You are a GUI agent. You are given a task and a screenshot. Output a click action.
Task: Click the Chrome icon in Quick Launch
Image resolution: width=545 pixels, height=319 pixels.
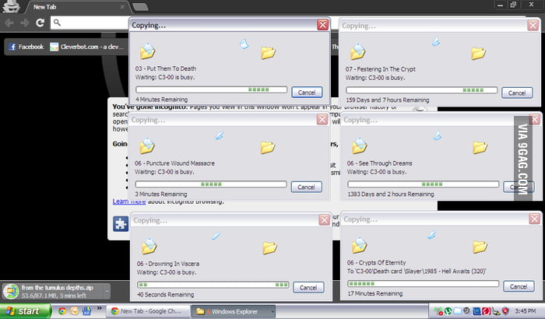(62, 311)
